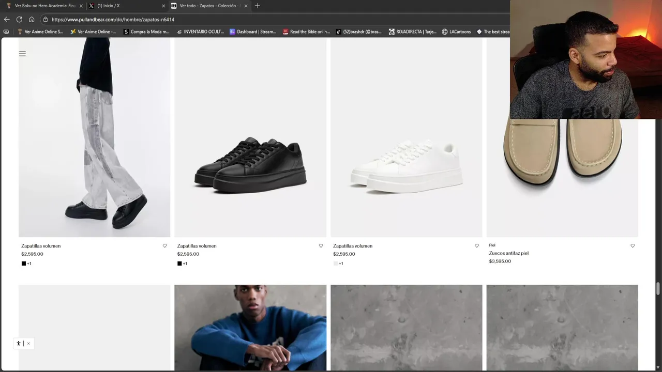Click $2,595.00 price under black sneakers
The height and width of the screenshot is (372, 662).
pos(188,254)
